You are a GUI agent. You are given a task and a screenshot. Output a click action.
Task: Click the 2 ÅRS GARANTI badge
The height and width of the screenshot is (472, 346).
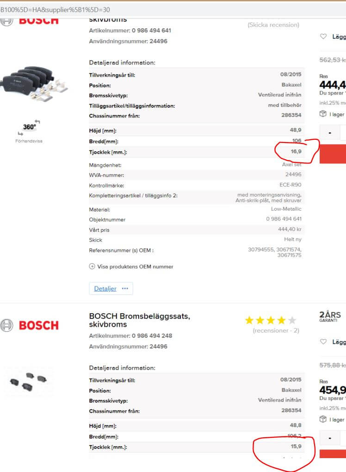[x=330, y=317]
